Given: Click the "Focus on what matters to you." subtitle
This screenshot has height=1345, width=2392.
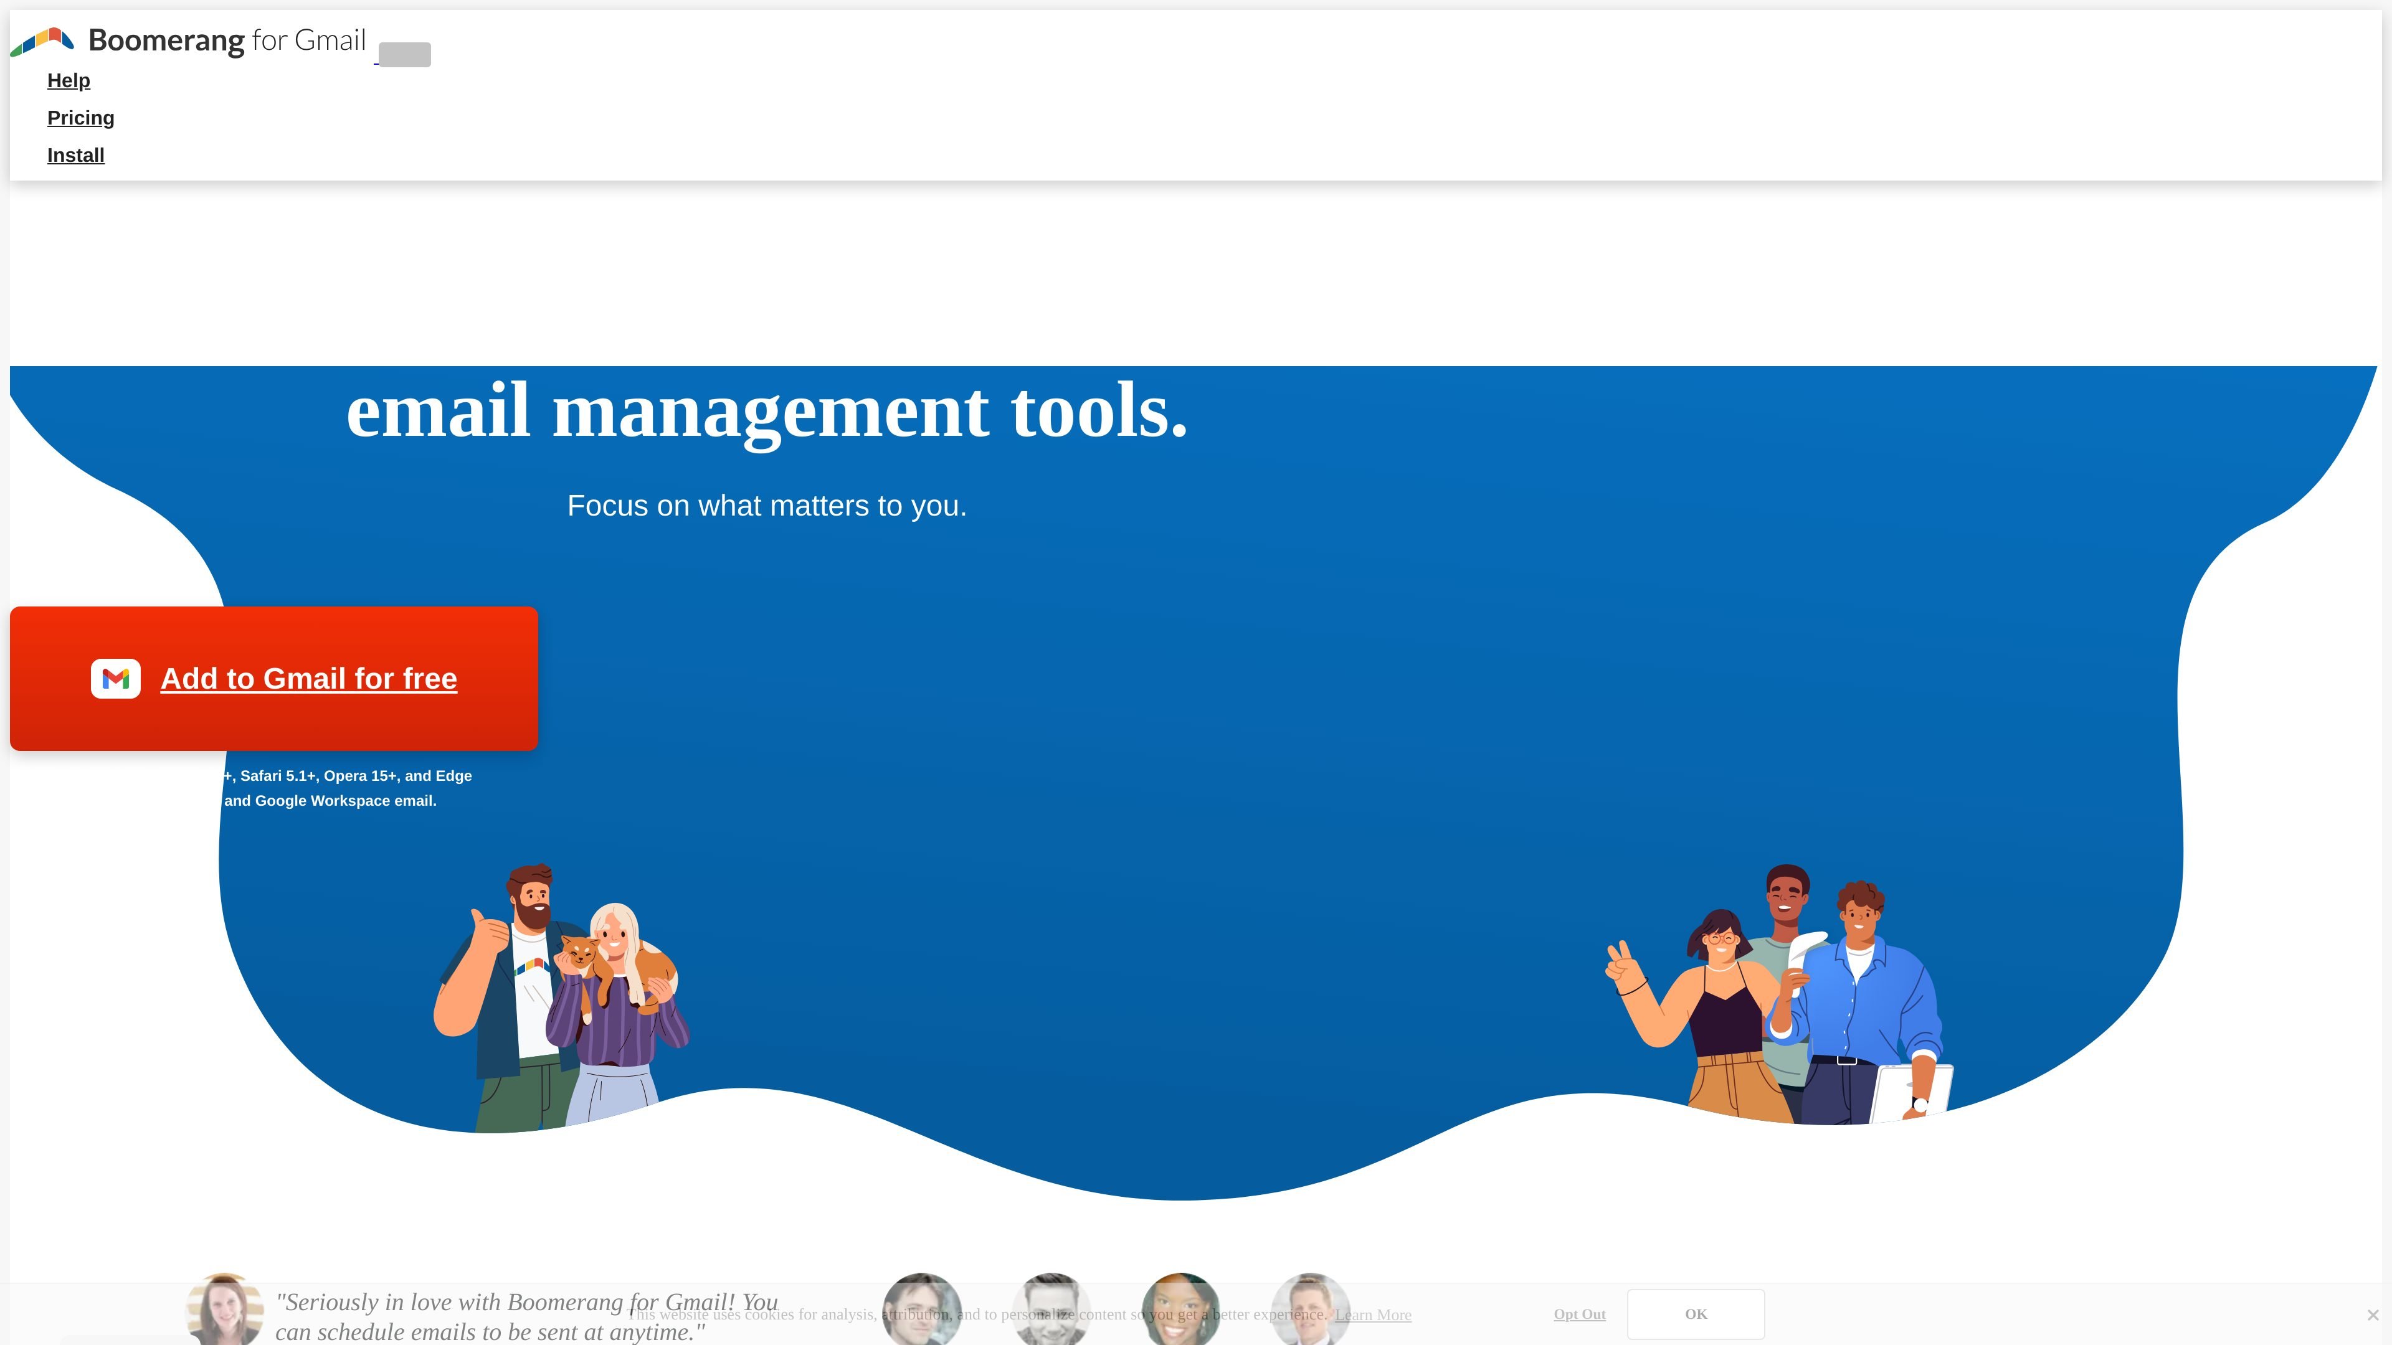Looking at the screenshot, I should 767,506.
